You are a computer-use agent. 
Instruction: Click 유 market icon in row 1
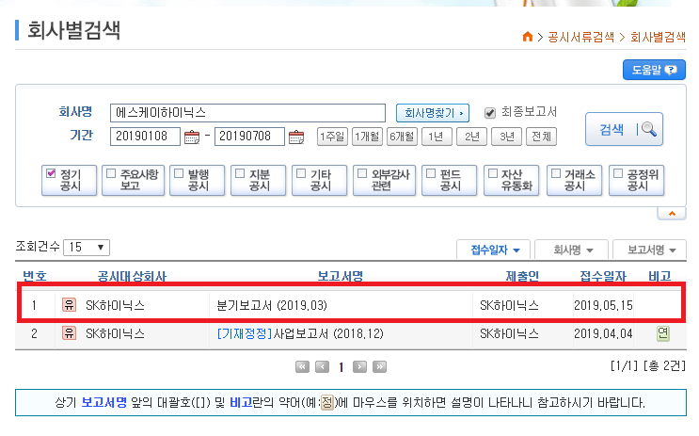(x=69, y=305)
